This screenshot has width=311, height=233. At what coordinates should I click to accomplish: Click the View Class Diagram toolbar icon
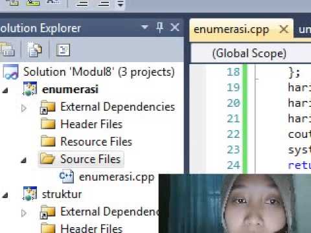pos(63,50)
